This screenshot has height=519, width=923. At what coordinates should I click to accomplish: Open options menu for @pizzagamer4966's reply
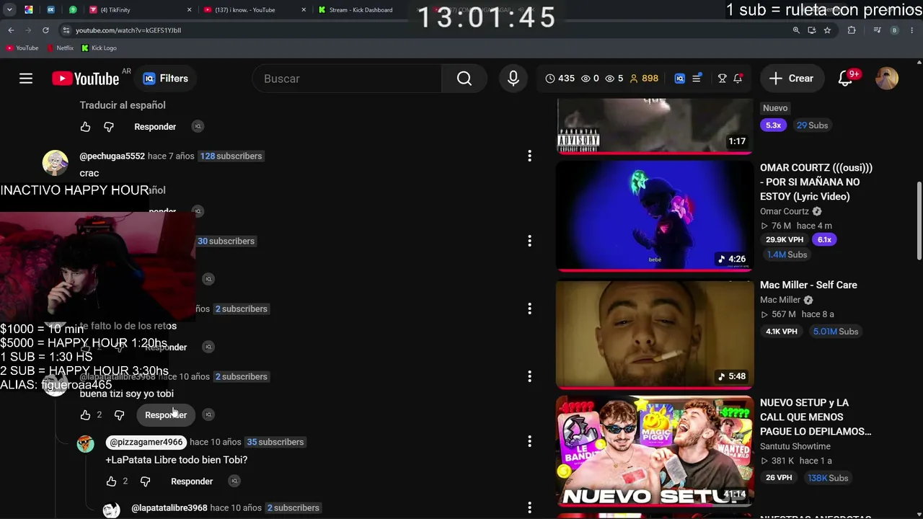(529, 441)
